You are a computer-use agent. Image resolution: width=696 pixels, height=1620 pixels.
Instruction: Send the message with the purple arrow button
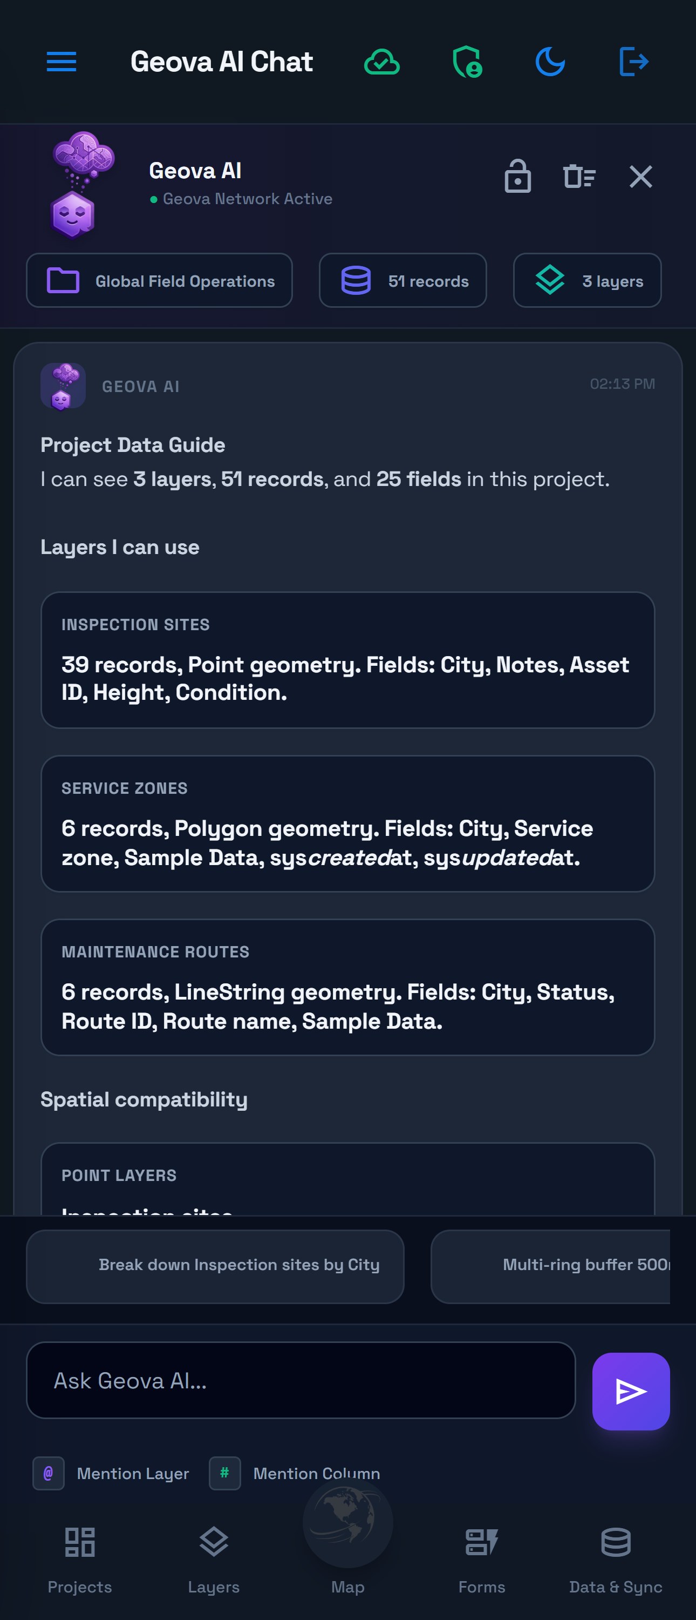tap(631, 1391)
